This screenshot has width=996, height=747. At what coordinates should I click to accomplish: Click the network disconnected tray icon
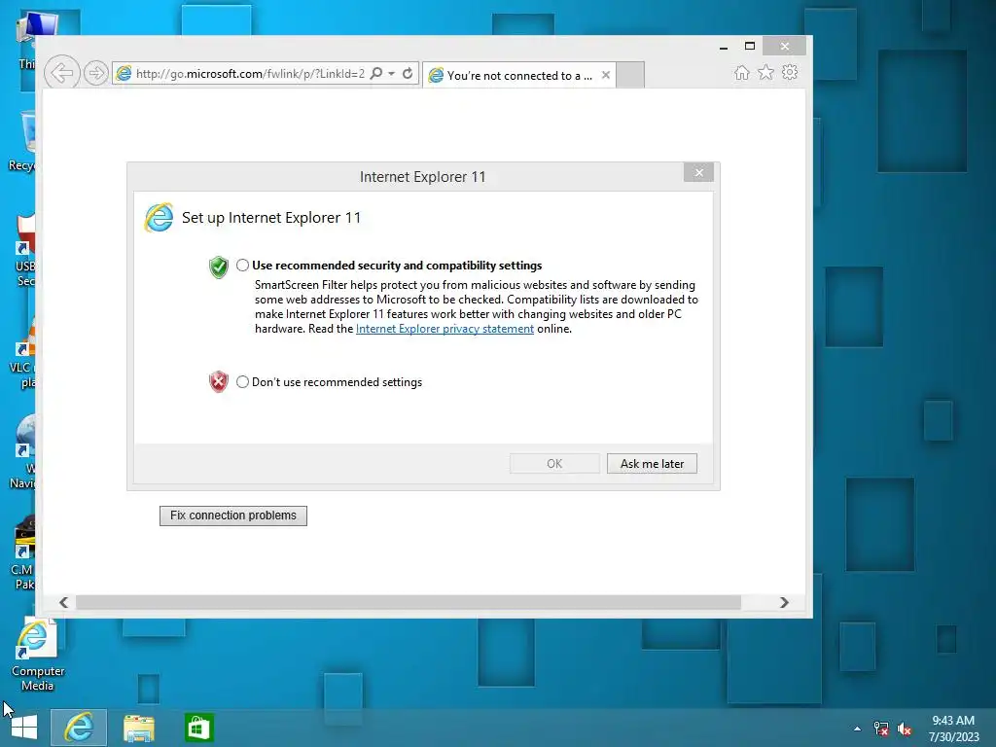881,729
